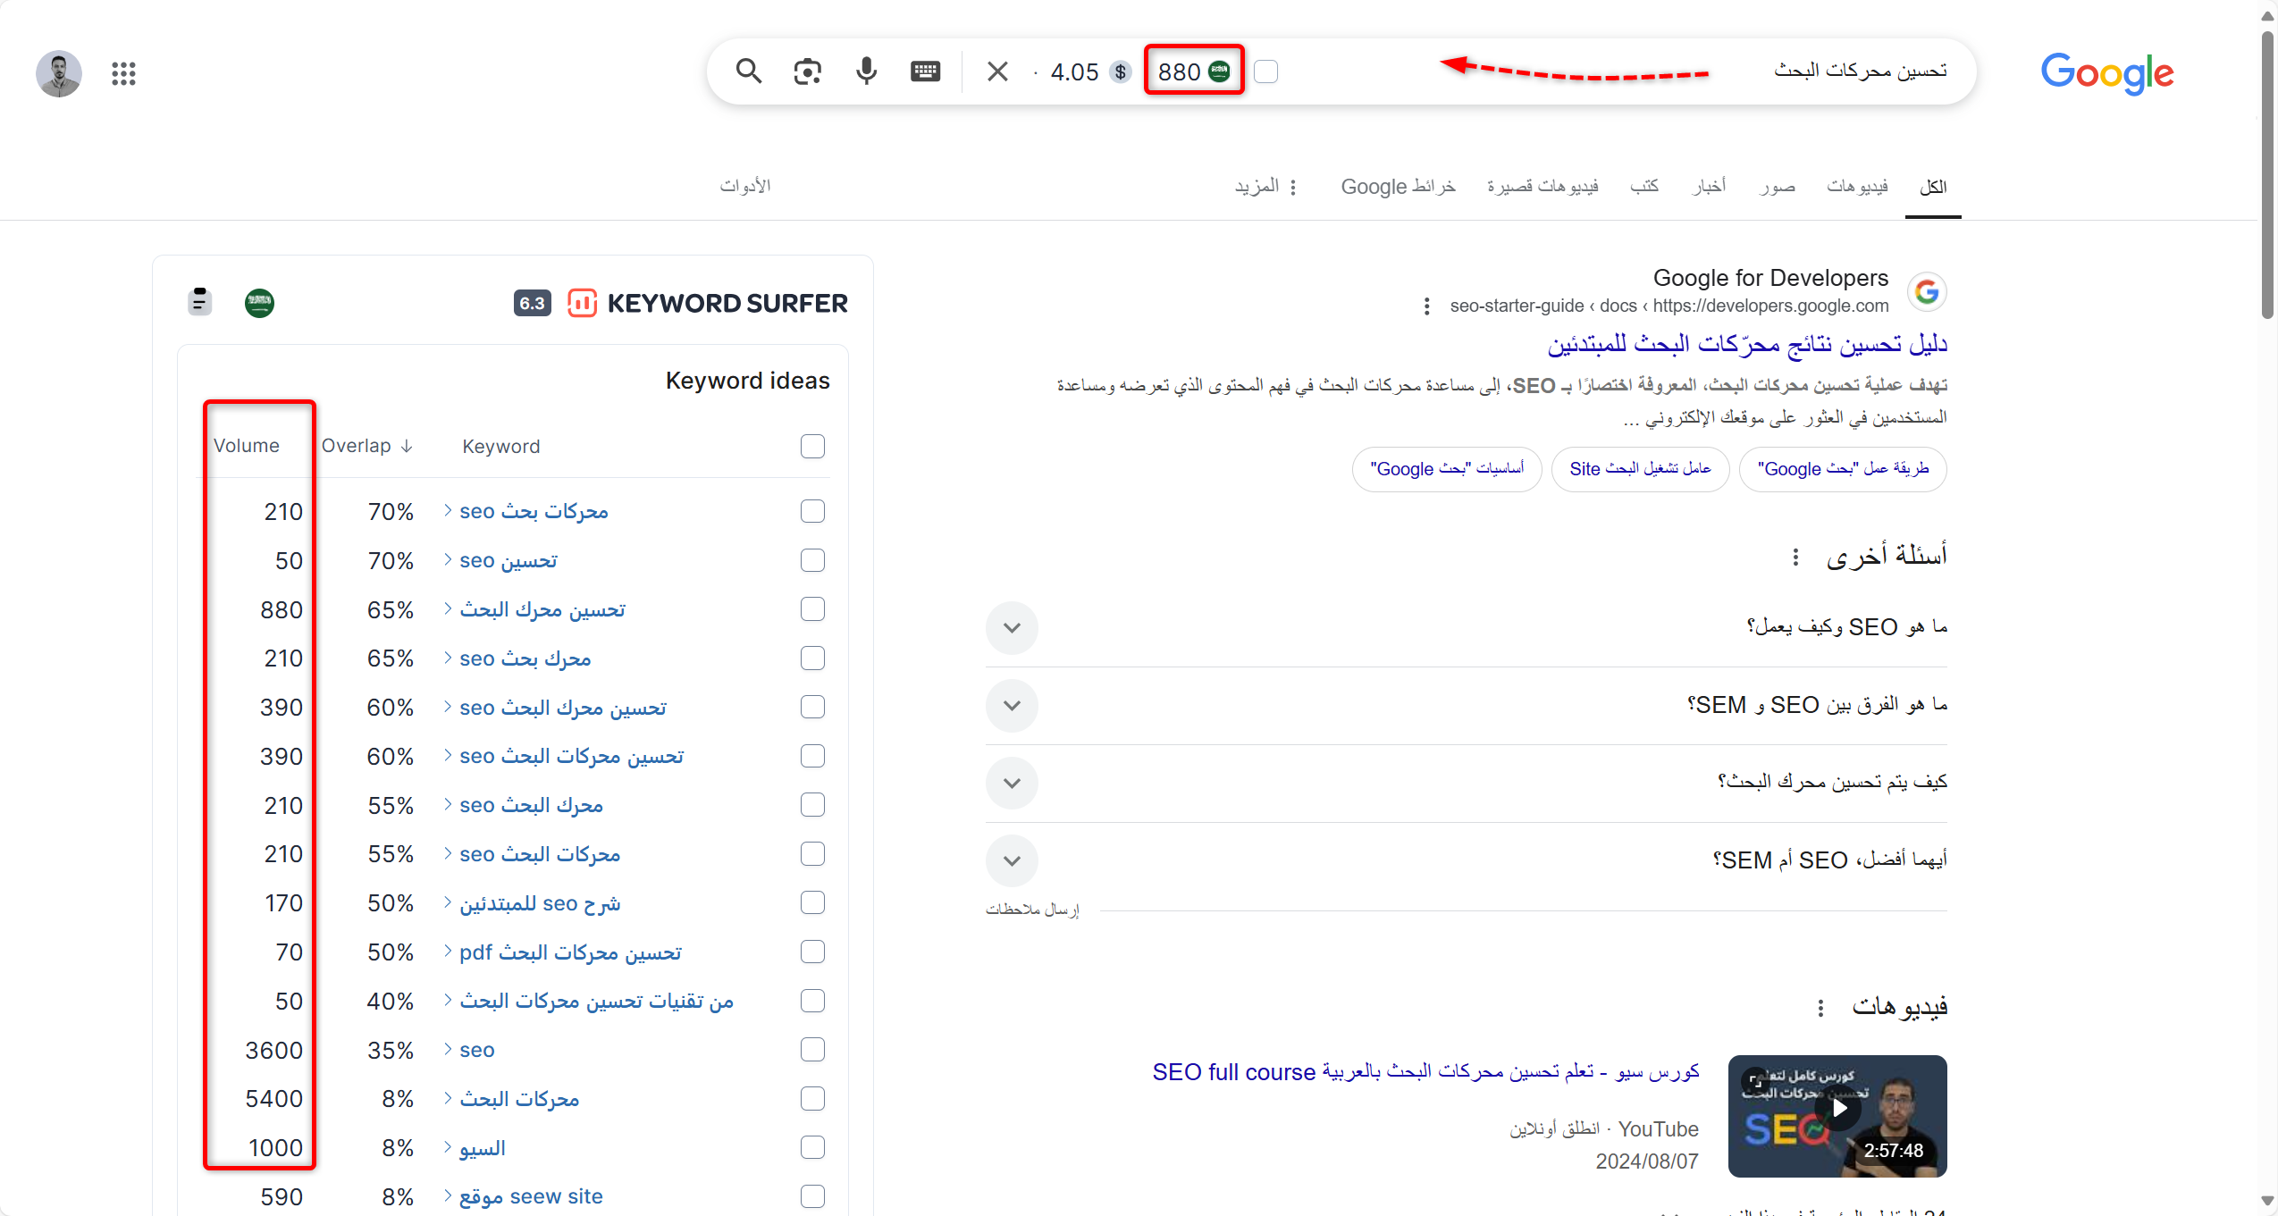Open the on-screen keyboard input icon
The width and height of the screenshot is (2278, 1216).
pos(926,71)
